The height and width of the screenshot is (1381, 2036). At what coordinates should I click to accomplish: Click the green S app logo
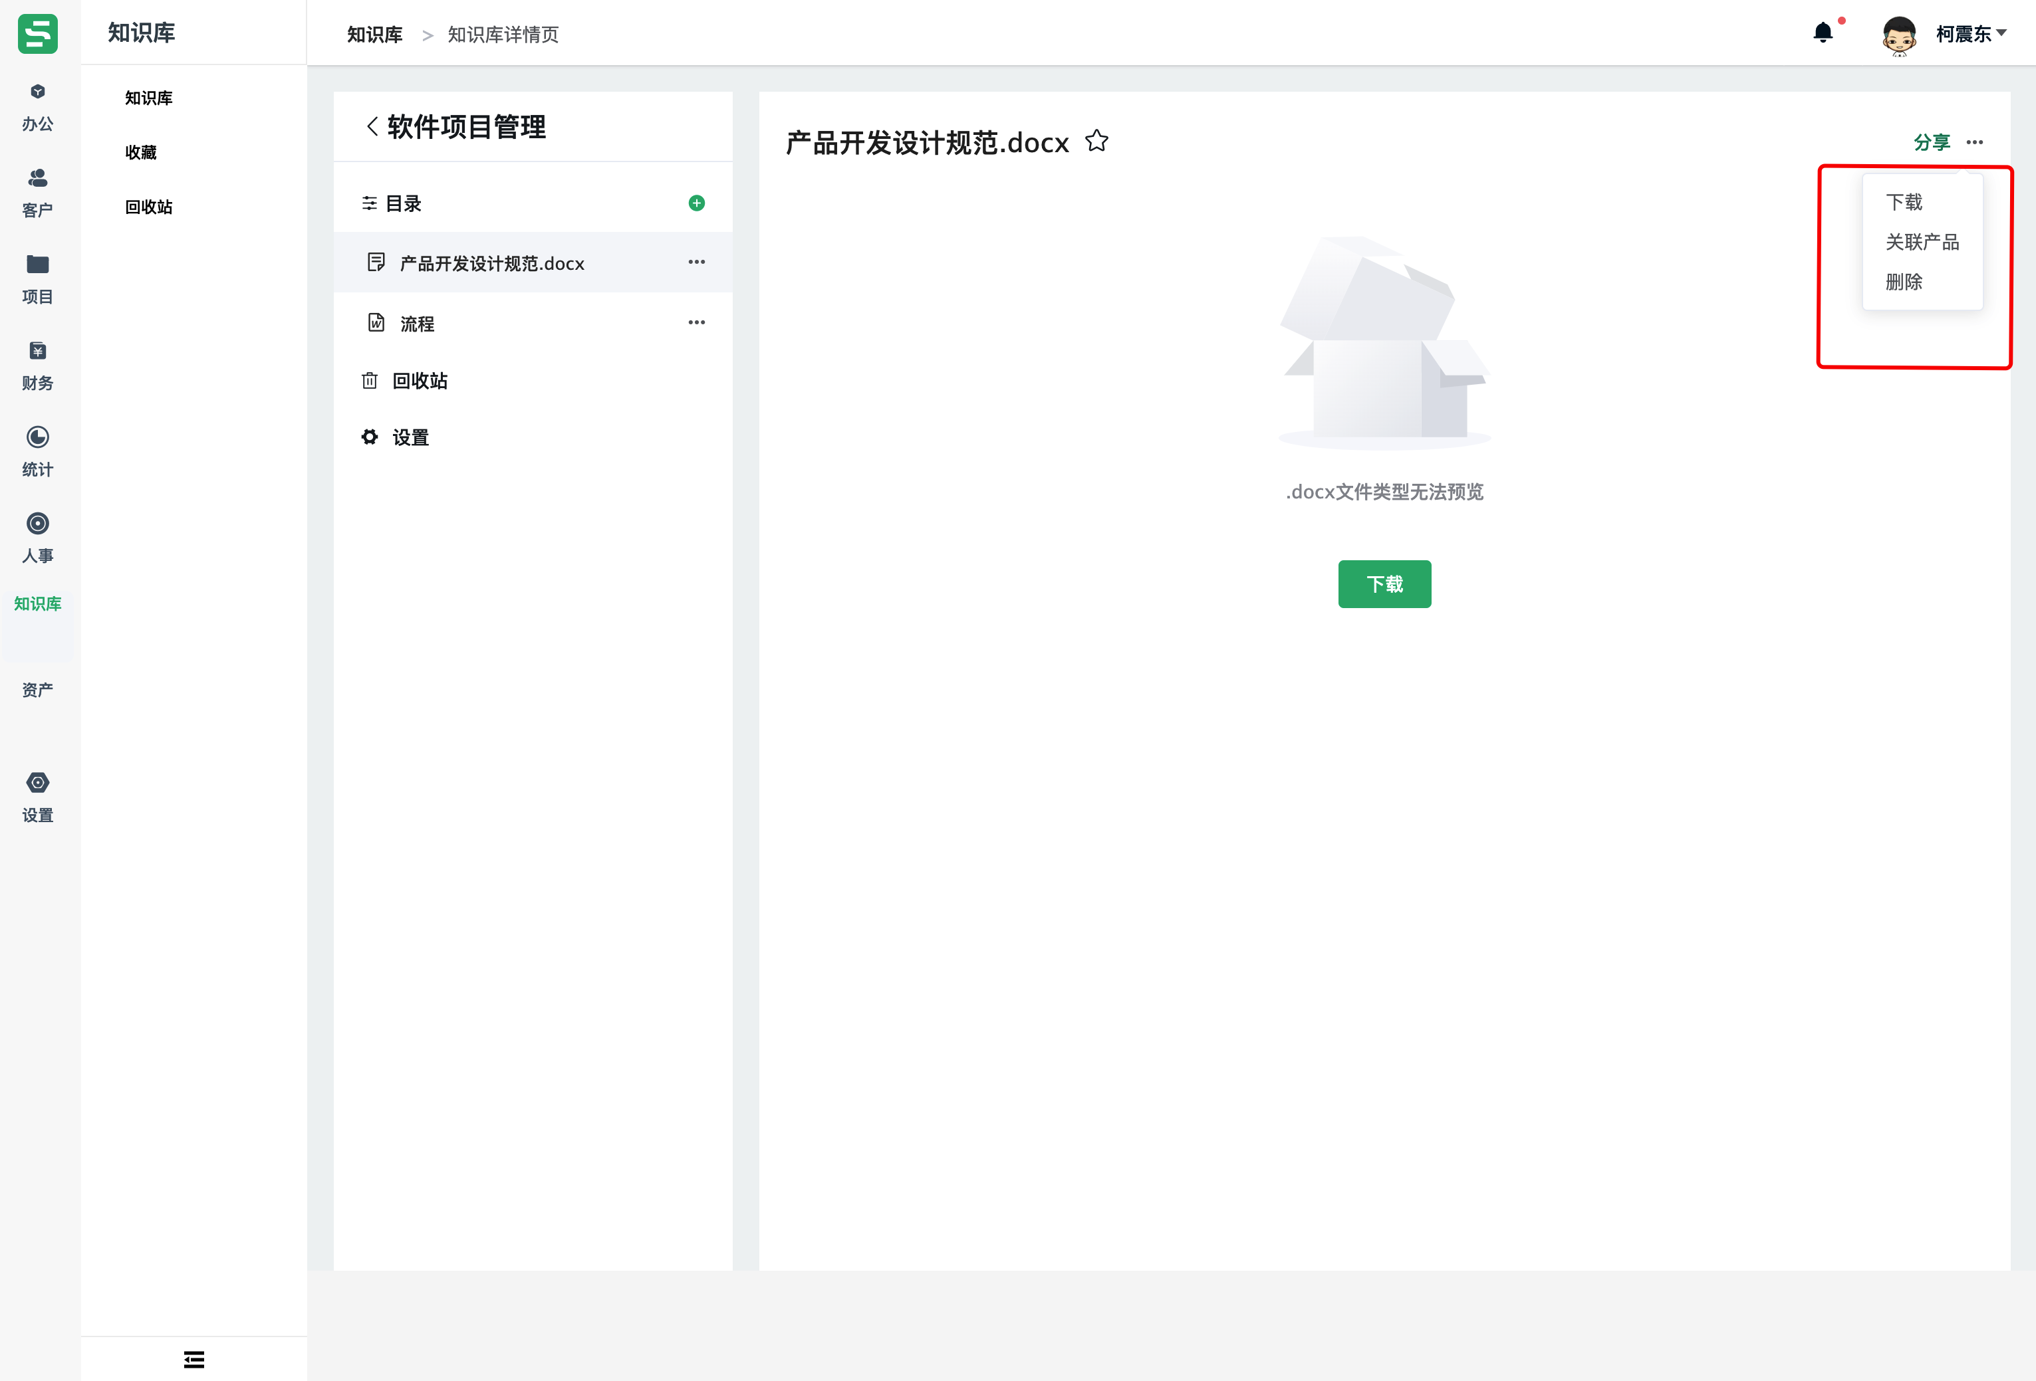tap(38, 33)
